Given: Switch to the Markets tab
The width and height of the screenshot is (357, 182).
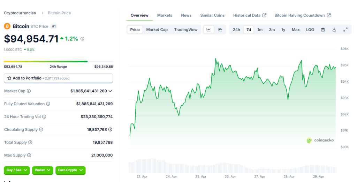Looking at the screenshot, I should click(x=165, y=15).
